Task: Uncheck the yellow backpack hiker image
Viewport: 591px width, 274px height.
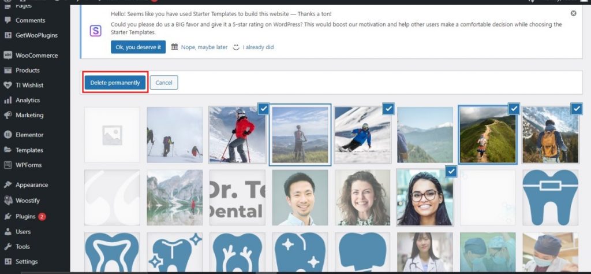Action: click(x=577, y=109)
